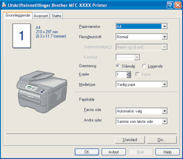Select the Stående orientation radio button
Image resolution: width=183 pixels, height=159 pixels.
pyautogui.click(x=118, y=66)
